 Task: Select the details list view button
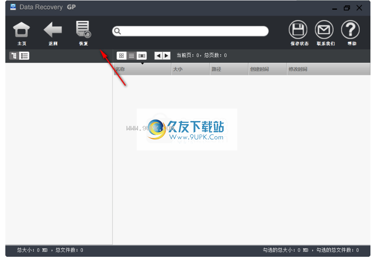(x=131, y=56)
